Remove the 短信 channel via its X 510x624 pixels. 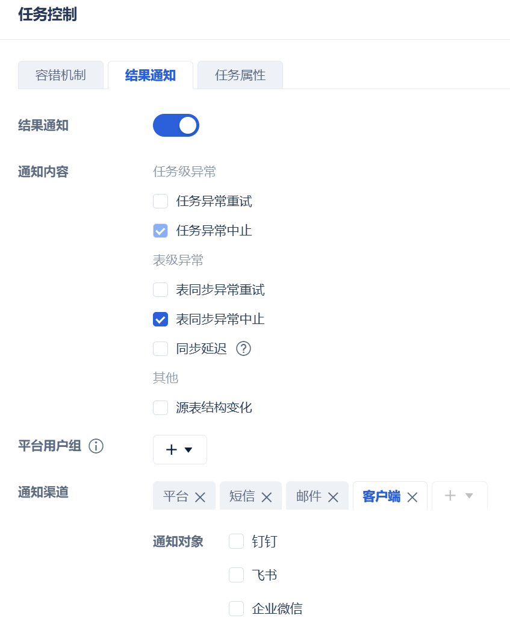pos(267,497)
